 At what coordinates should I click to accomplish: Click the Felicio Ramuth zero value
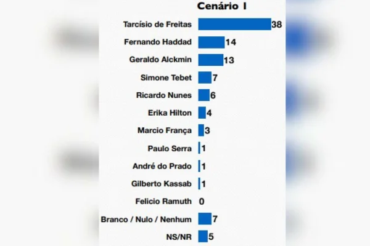click(202, 201)
